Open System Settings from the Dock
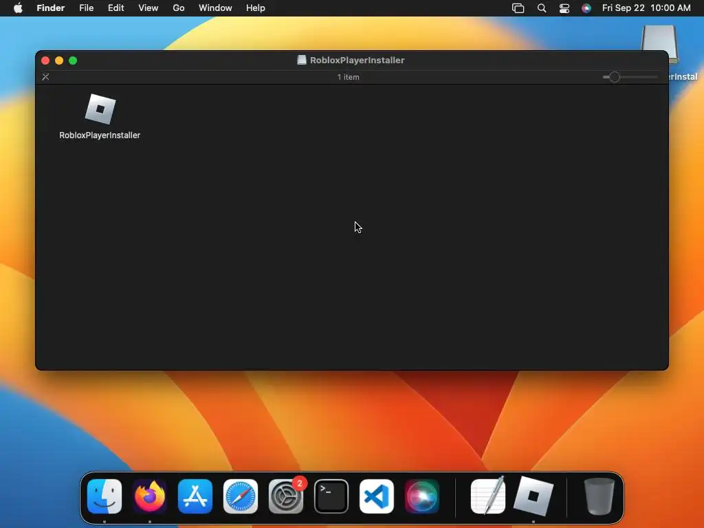The height and width of the screenshot is (528, 704). [286, 496]
